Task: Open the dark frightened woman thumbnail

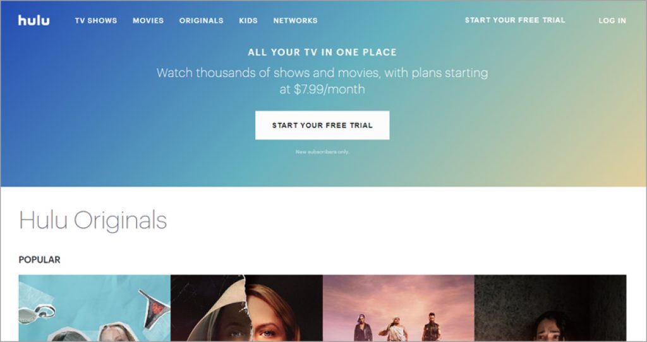Action: (550, 308)
